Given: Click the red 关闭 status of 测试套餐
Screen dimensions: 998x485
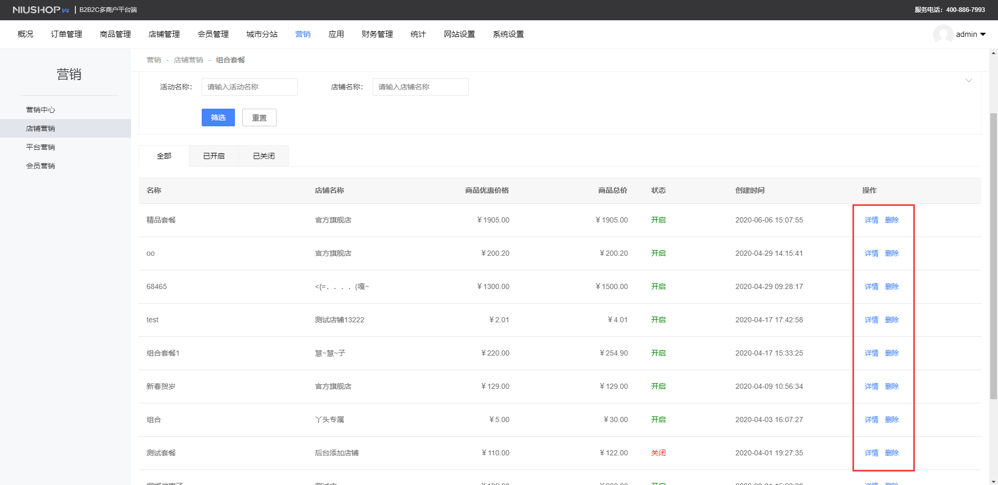Looking at the screenshot, I should (659, 453).
